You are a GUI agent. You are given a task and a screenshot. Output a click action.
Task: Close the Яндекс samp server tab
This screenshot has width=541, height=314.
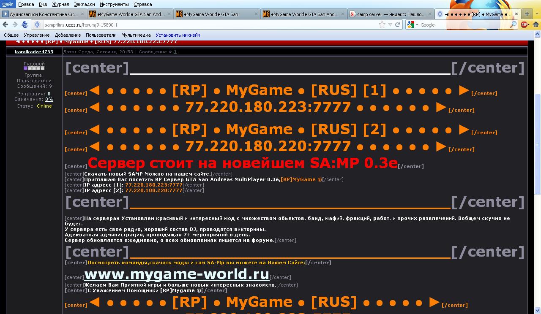coord(429,14)
